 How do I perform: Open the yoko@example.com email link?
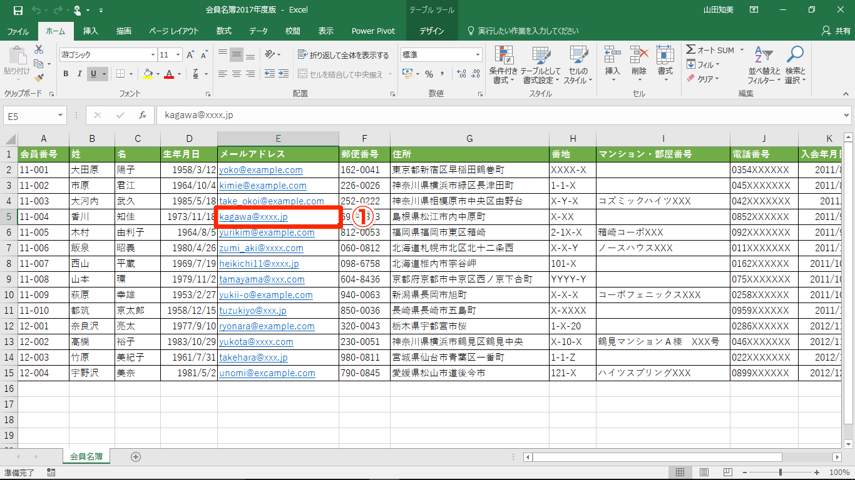[261, 170]
